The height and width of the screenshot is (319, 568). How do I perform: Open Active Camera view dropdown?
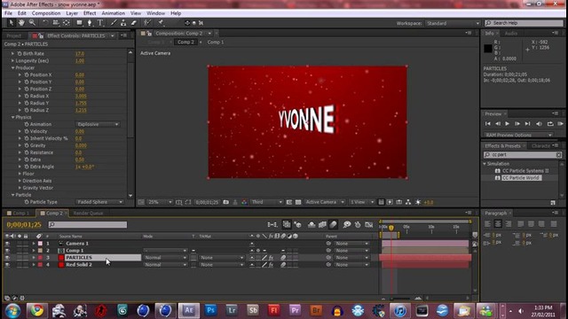coord(325,202)
